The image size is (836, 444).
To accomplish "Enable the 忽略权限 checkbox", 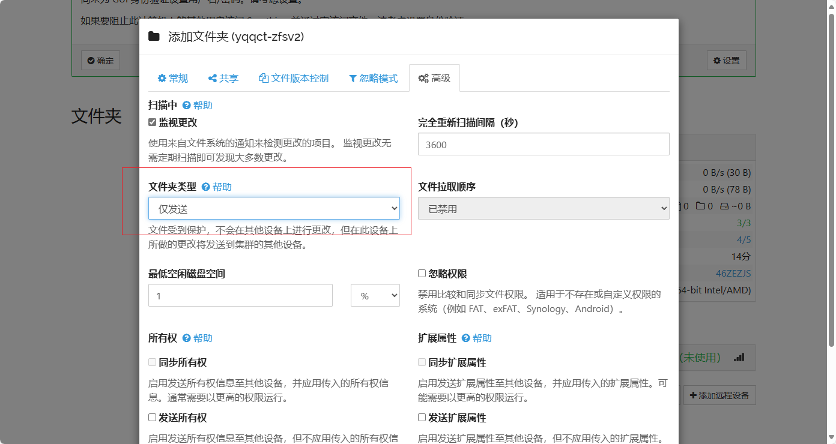I will tap(422, 274).
